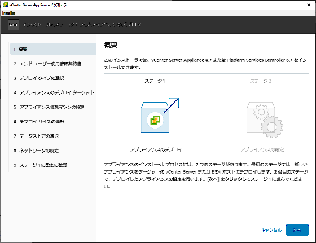Click the vm logo in the header
Viewport: 316px width, 243px height.
pos(14,25)
